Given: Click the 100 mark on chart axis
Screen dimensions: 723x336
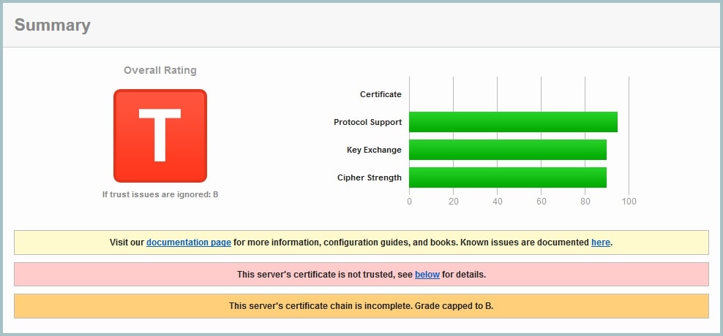Looking at the screenshot, I should click(x=629, y=202).
